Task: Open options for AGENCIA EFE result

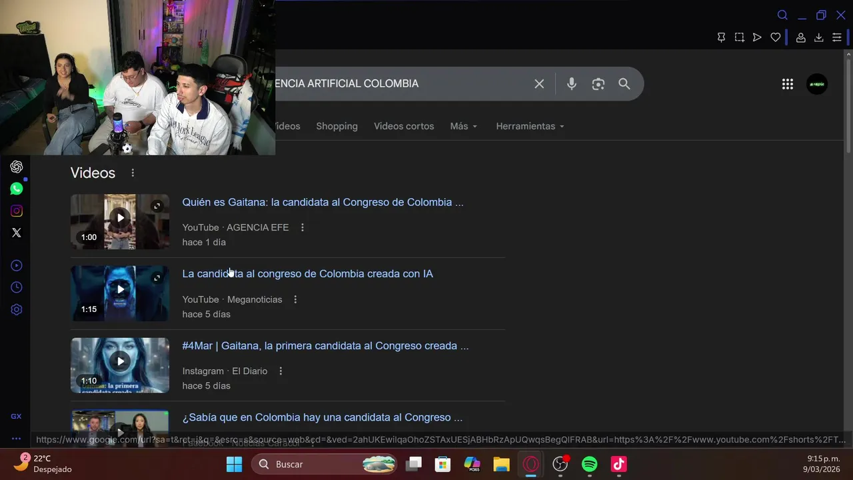Action: (x=302, y=227)
